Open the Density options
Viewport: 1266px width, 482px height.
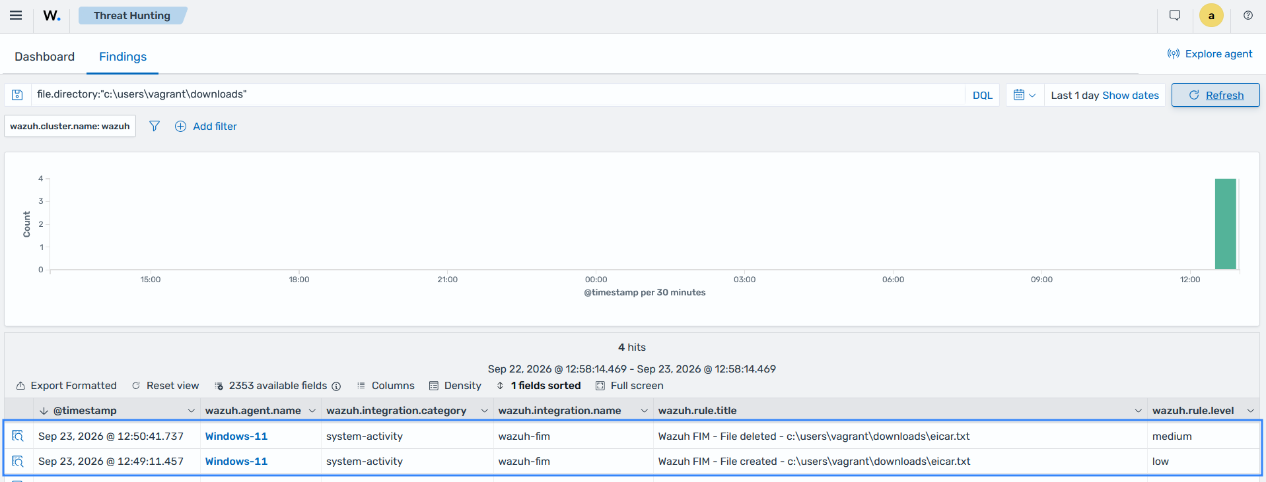455,386
